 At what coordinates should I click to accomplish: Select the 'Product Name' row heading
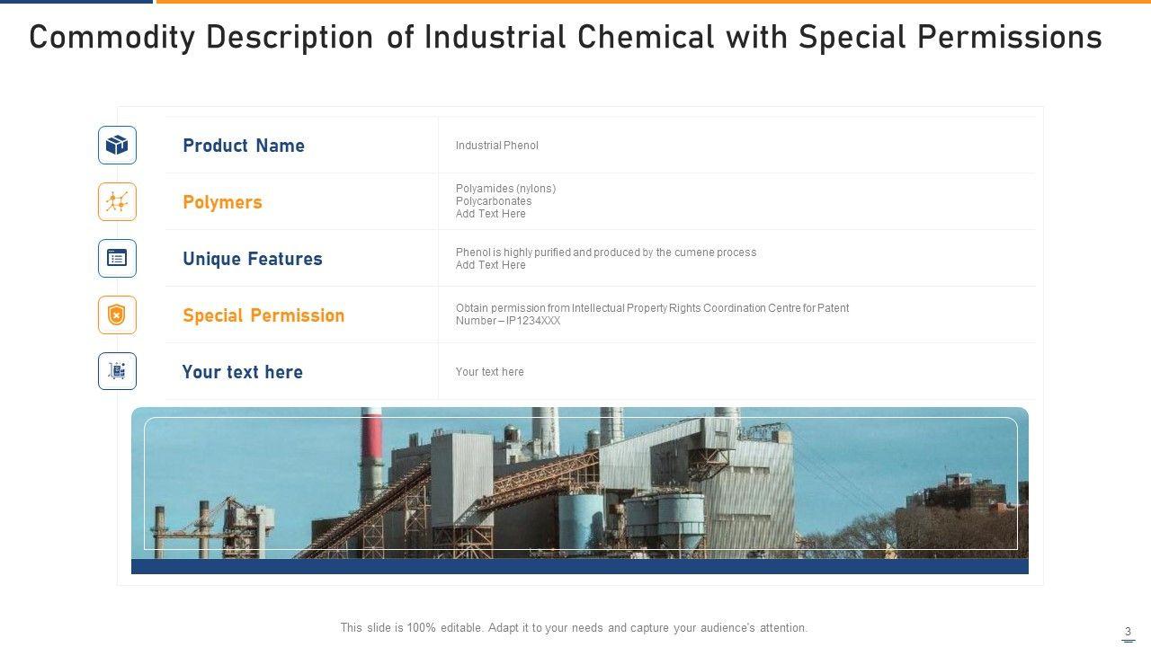(x=244, y=146)
